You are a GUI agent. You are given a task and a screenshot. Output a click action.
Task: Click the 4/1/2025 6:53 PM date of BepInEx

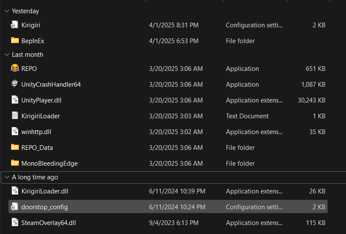173,41
